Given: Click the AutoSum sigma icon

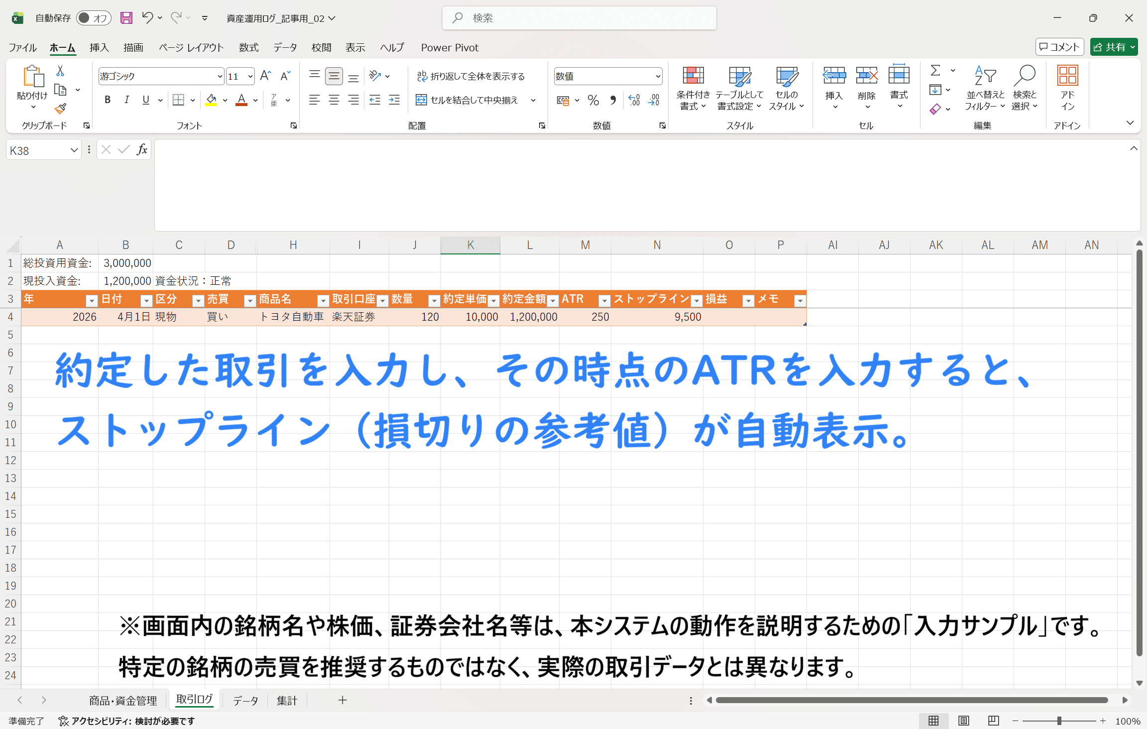Looking at the screenshot, I should pos(935,71).
